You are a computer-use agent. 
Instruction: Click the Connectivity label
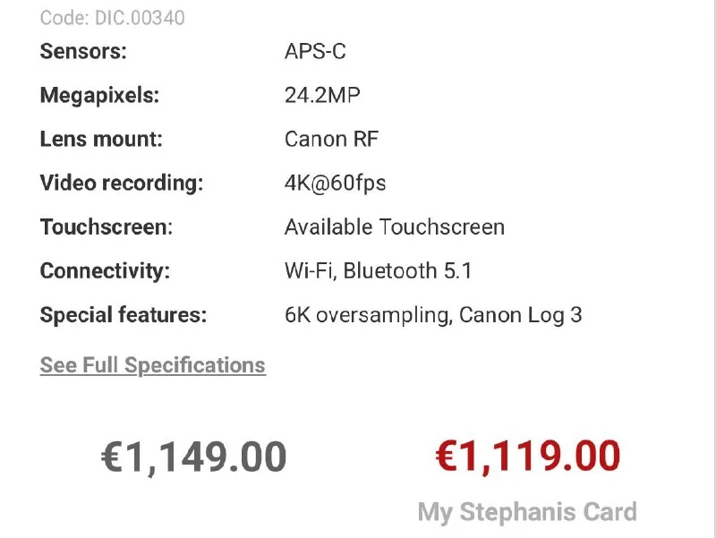(105, 271)
